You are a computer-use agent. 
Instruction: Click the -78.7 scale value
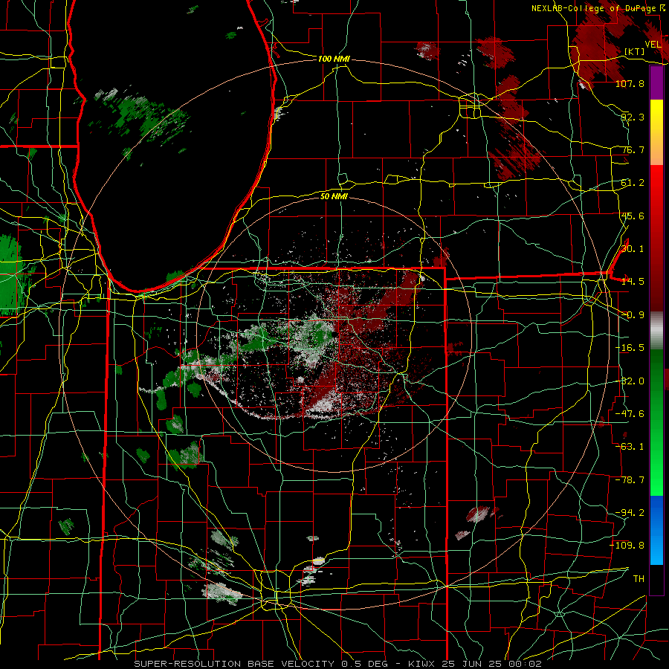coord(630,480)
